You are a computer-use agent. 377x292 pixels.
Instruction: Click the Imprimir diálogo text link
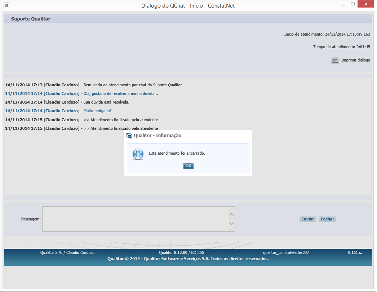355,60
